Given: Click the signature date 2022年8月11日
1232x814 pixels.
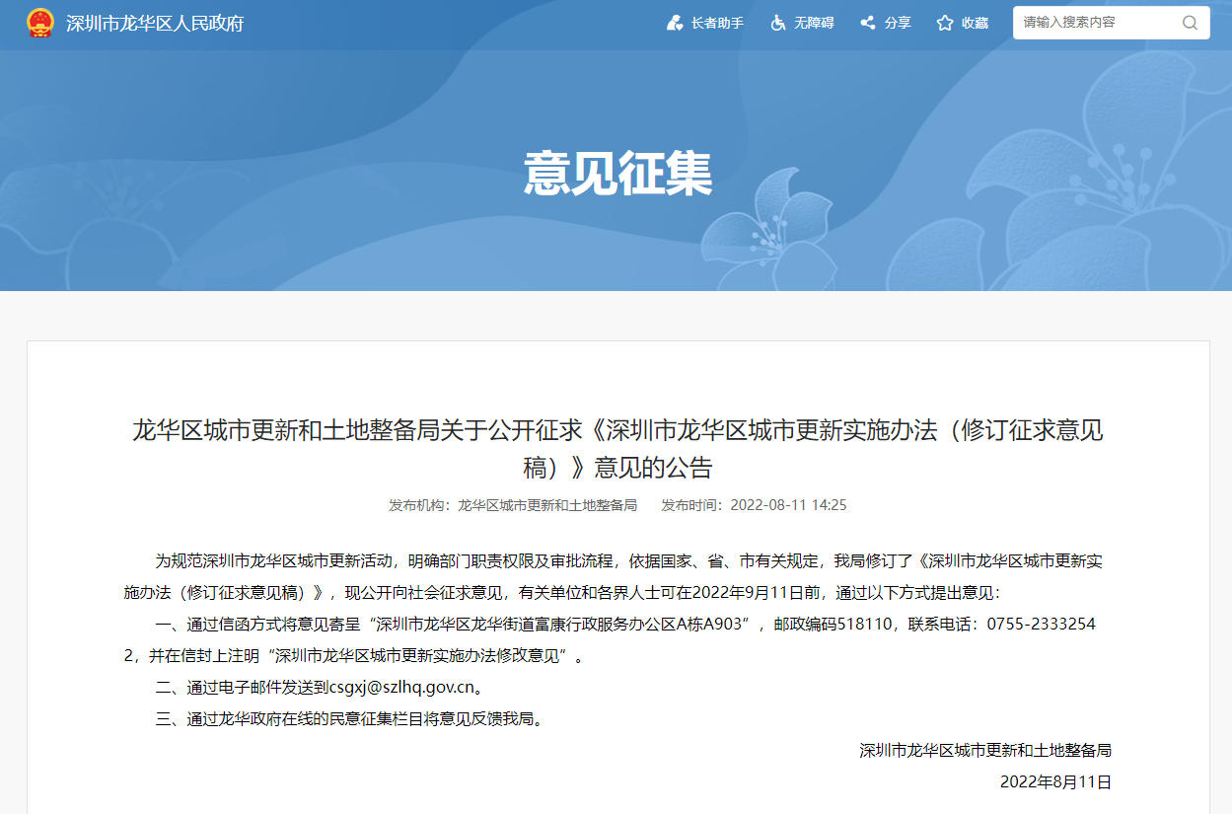Looking at the screenshot, I should 1055,781.
